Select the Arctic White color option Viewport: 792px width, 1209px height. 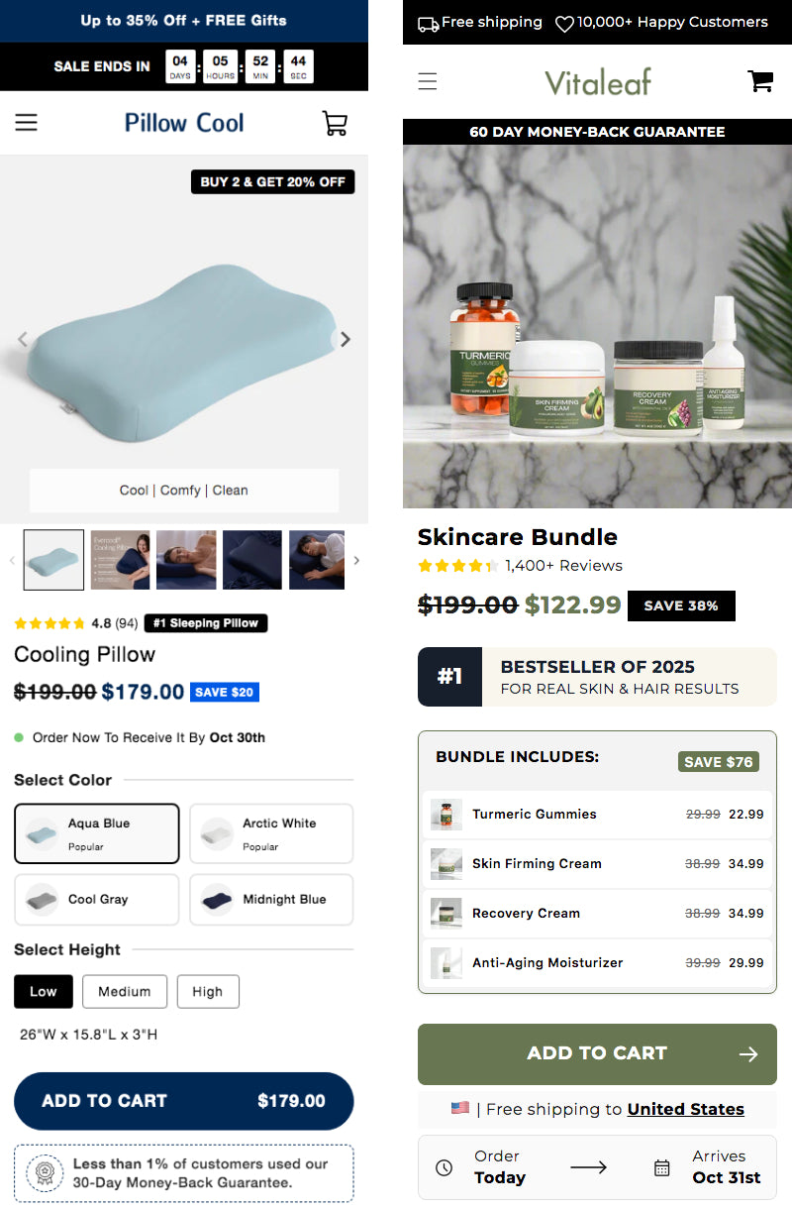[x=271, y=833]
